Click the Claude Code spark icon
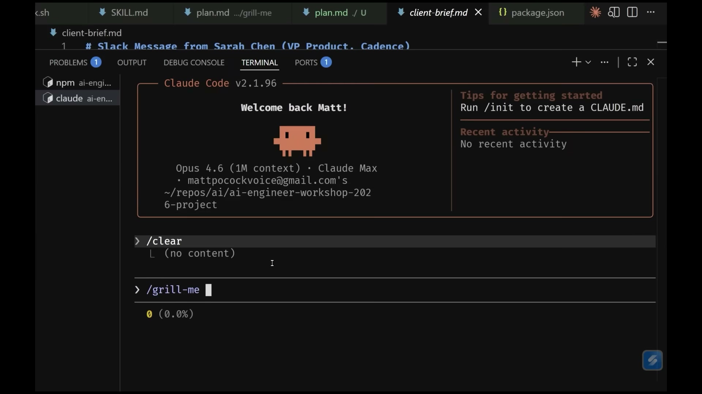This screenshot has height=394, width=702. click(x=595, y=12)
